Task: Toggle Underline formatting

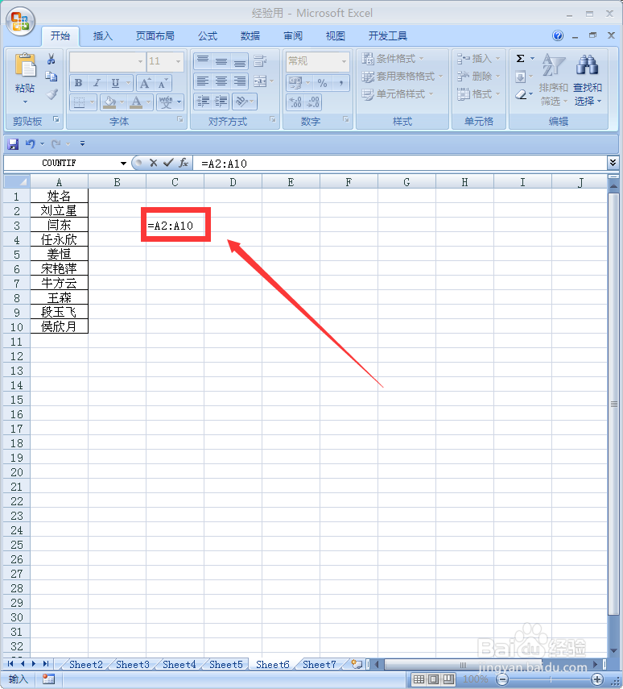Action: point(115,83)
